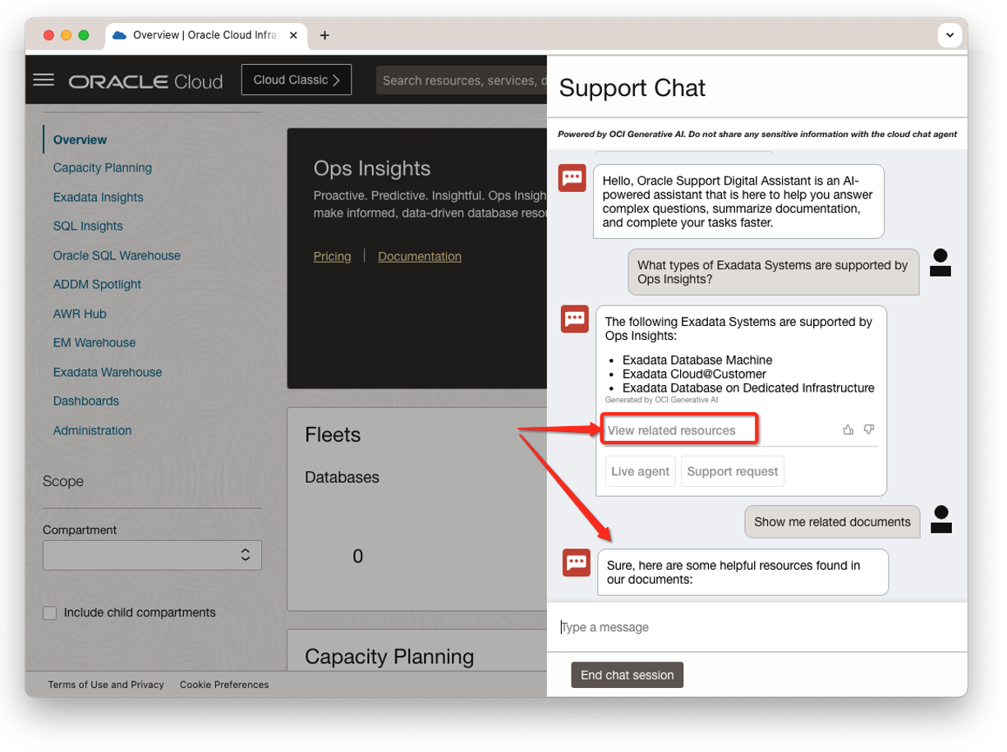
Task: Open the Compartment dropdown
Action: (152, 555)
